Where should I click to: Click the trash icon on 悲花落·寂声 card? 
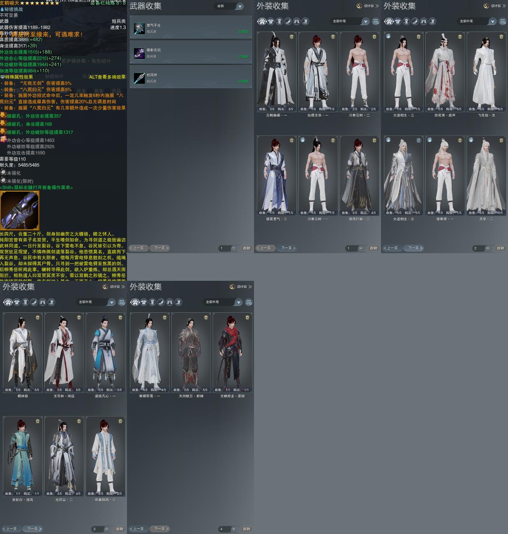pos(460,37)
